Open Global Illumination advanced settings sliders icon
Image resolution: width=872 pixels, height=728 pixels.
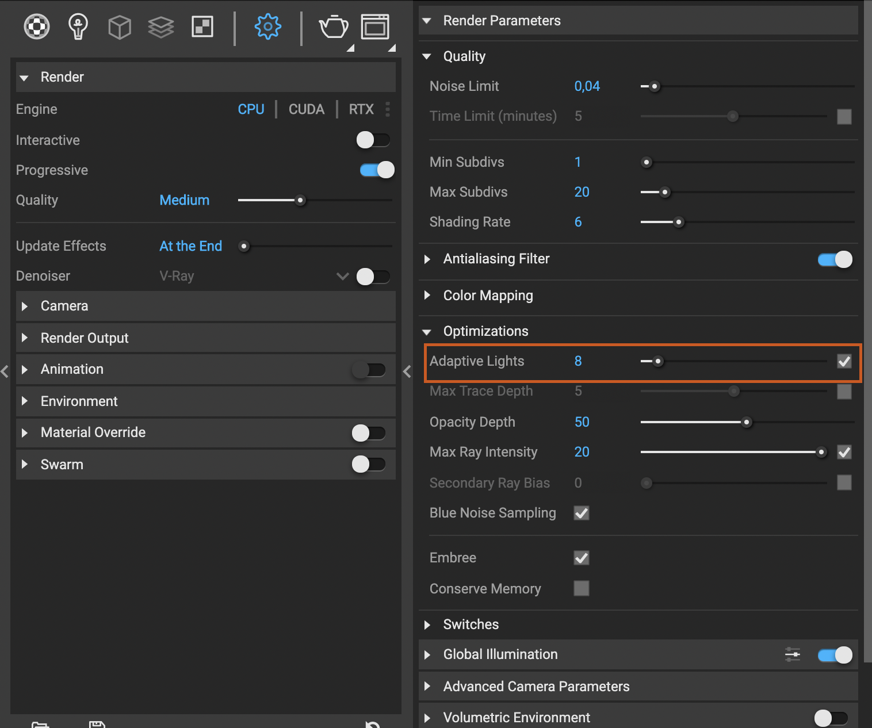[793, 654]
